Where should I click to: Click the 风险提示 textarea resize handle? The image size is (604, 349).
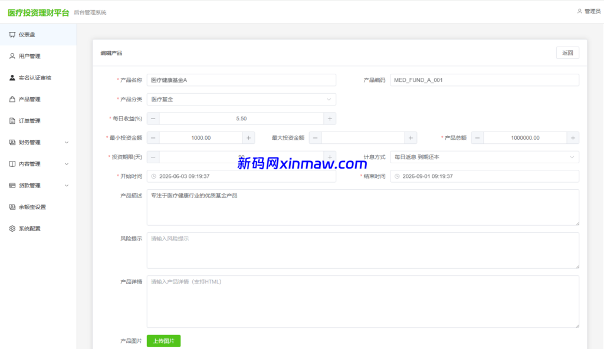(x=577, y=266)
